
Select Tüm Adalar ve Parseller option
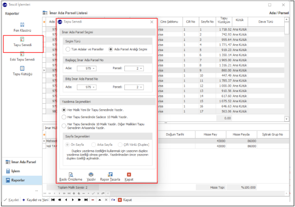[68, 49]
